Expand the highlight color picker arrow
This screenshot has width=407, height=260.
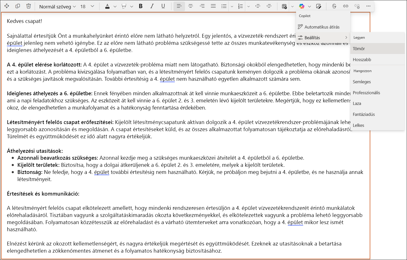pyautogui.click(x=132, y=7)
